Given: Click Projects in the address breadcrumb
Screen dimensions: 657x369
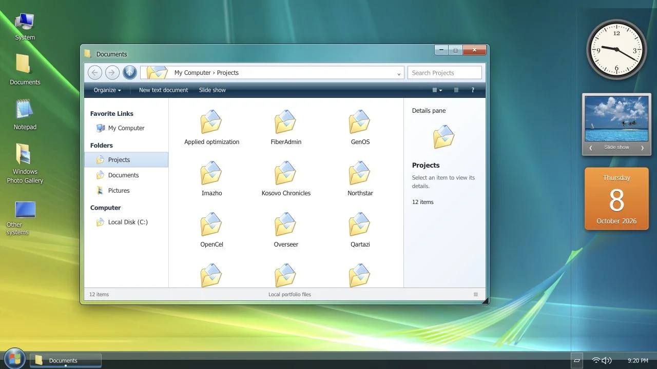Looking at the screenshot, I should pos(228,73).
